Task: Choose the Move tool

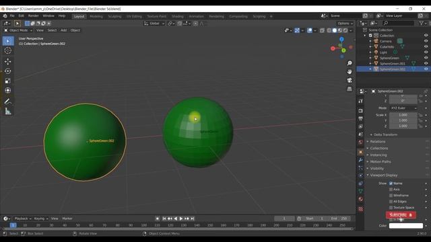Action: click(x=8, y=61)
